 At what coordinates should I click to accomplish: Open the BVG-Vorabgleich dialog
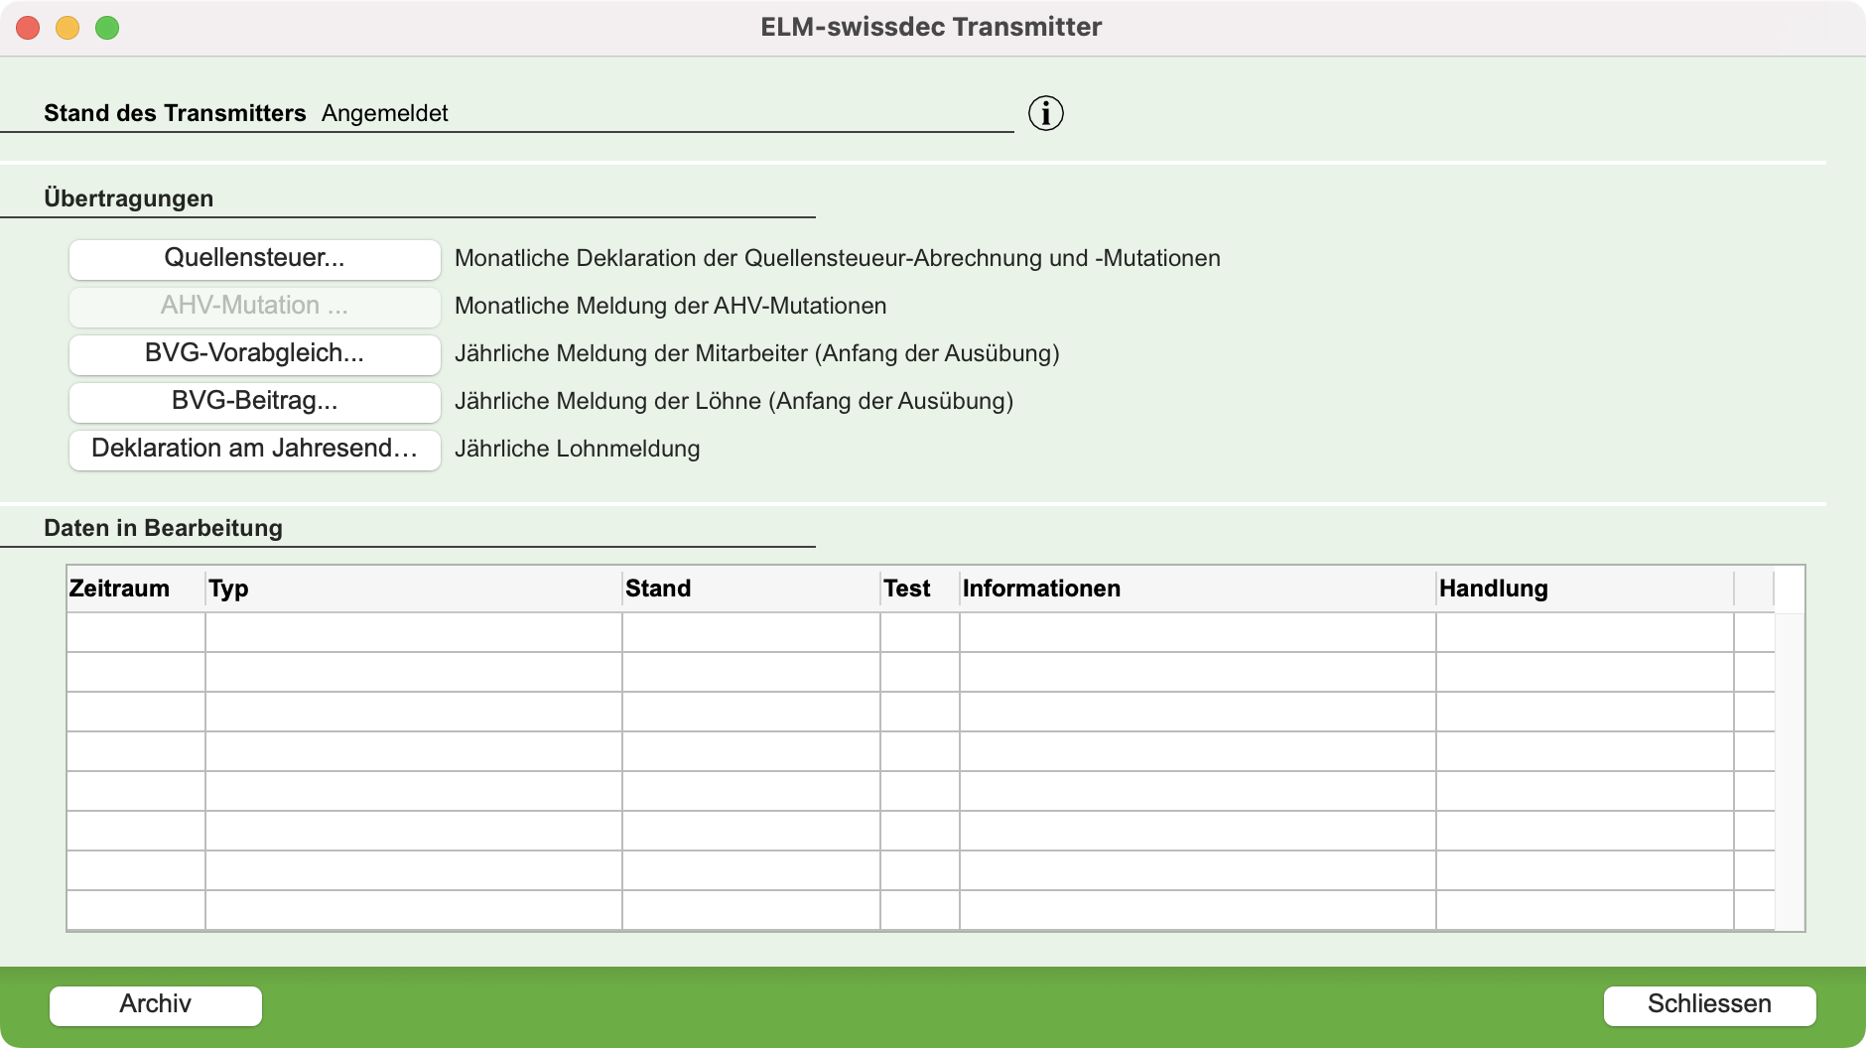tap(255, 353)
